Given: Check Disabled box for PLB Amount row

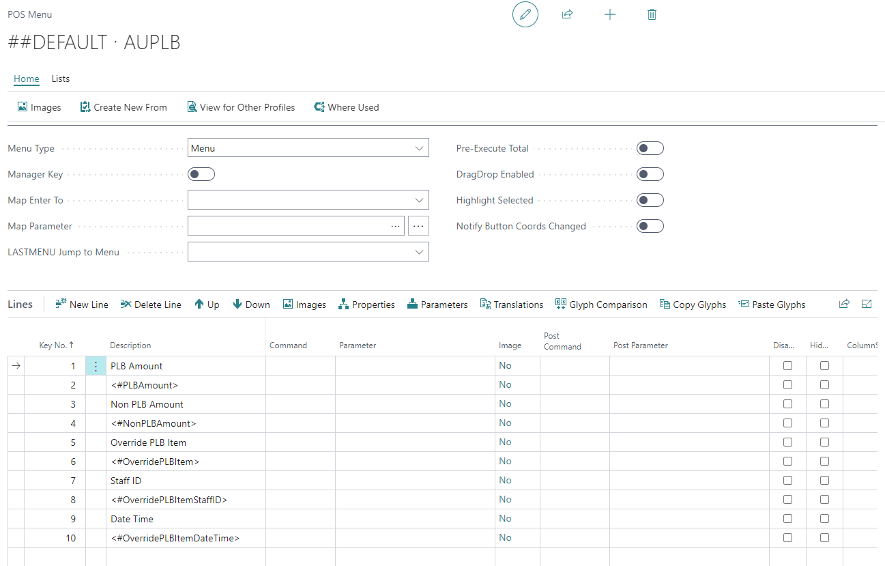Looking at the screenshot, I should click(x=788, y=366).
